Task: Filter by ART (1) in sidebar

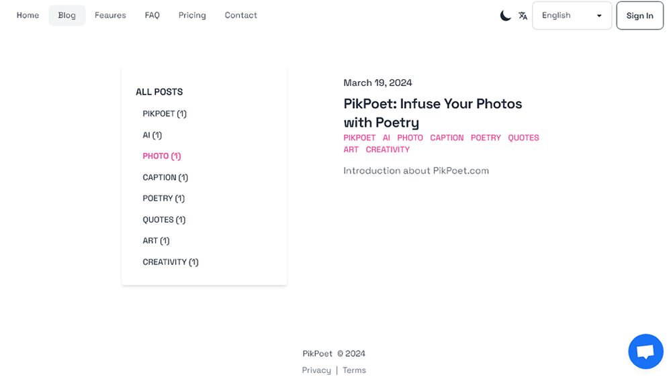Action: point(156,241)
